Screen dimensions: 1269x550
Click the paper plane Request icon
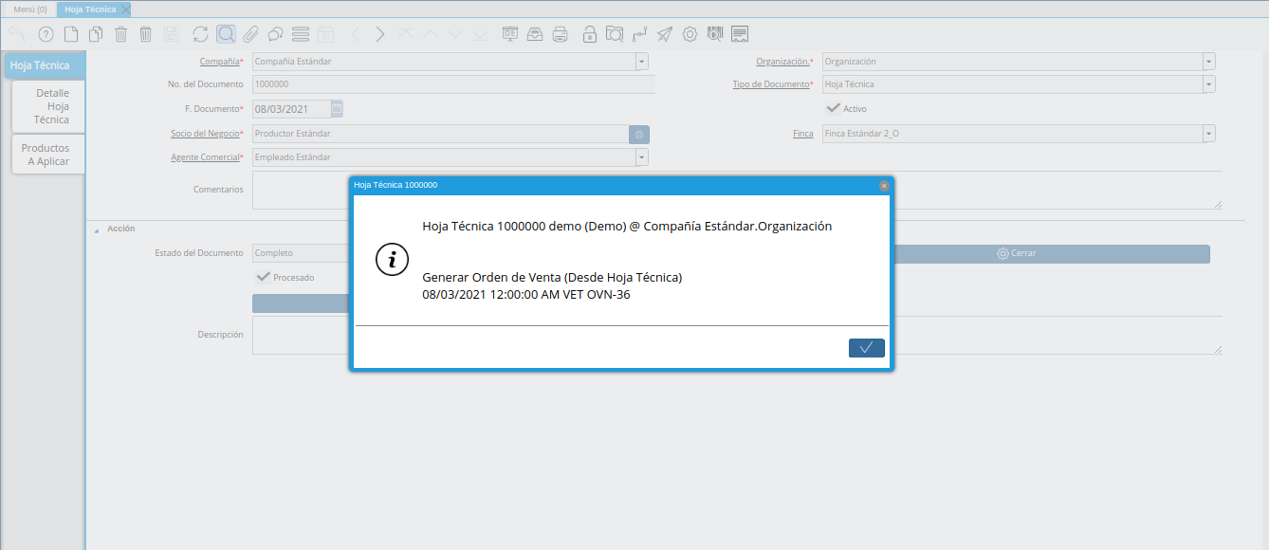tap(665, 34)
